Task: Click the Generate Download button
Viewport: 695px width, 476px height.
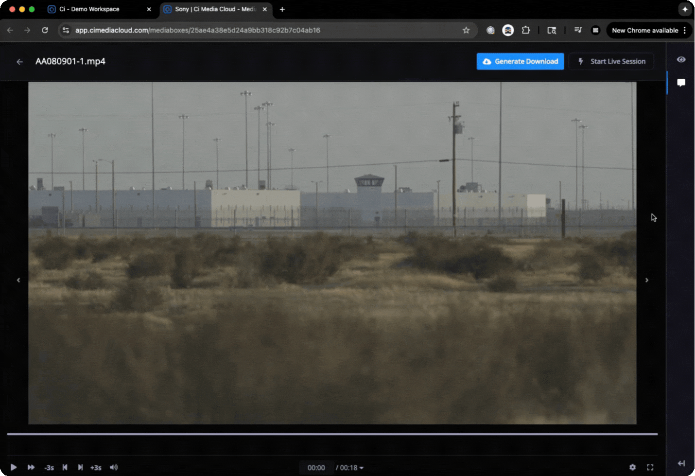Action: point(521,61)
